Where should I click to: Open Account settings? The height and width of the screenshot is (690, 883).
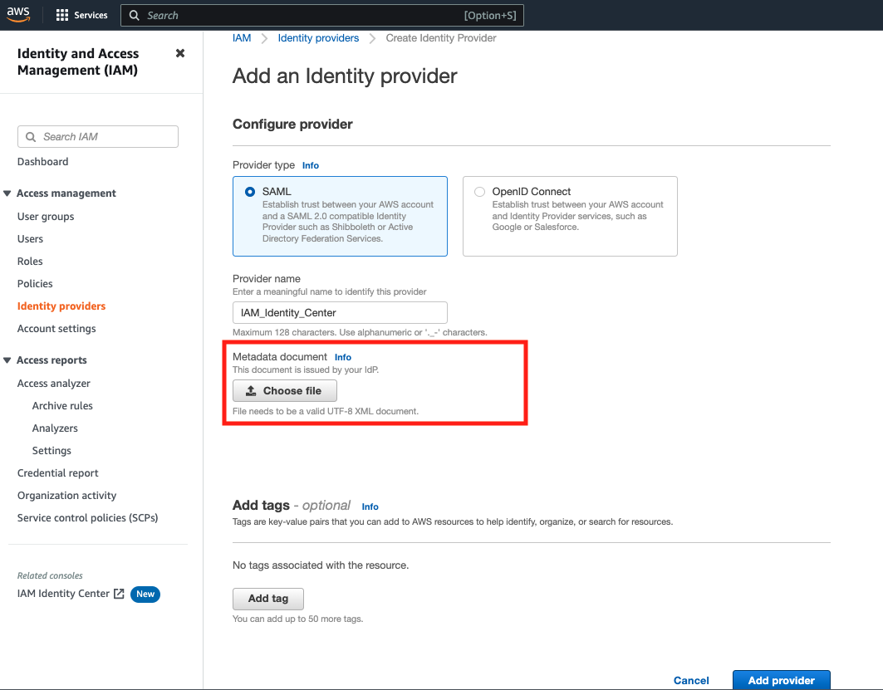click(56, 329)
